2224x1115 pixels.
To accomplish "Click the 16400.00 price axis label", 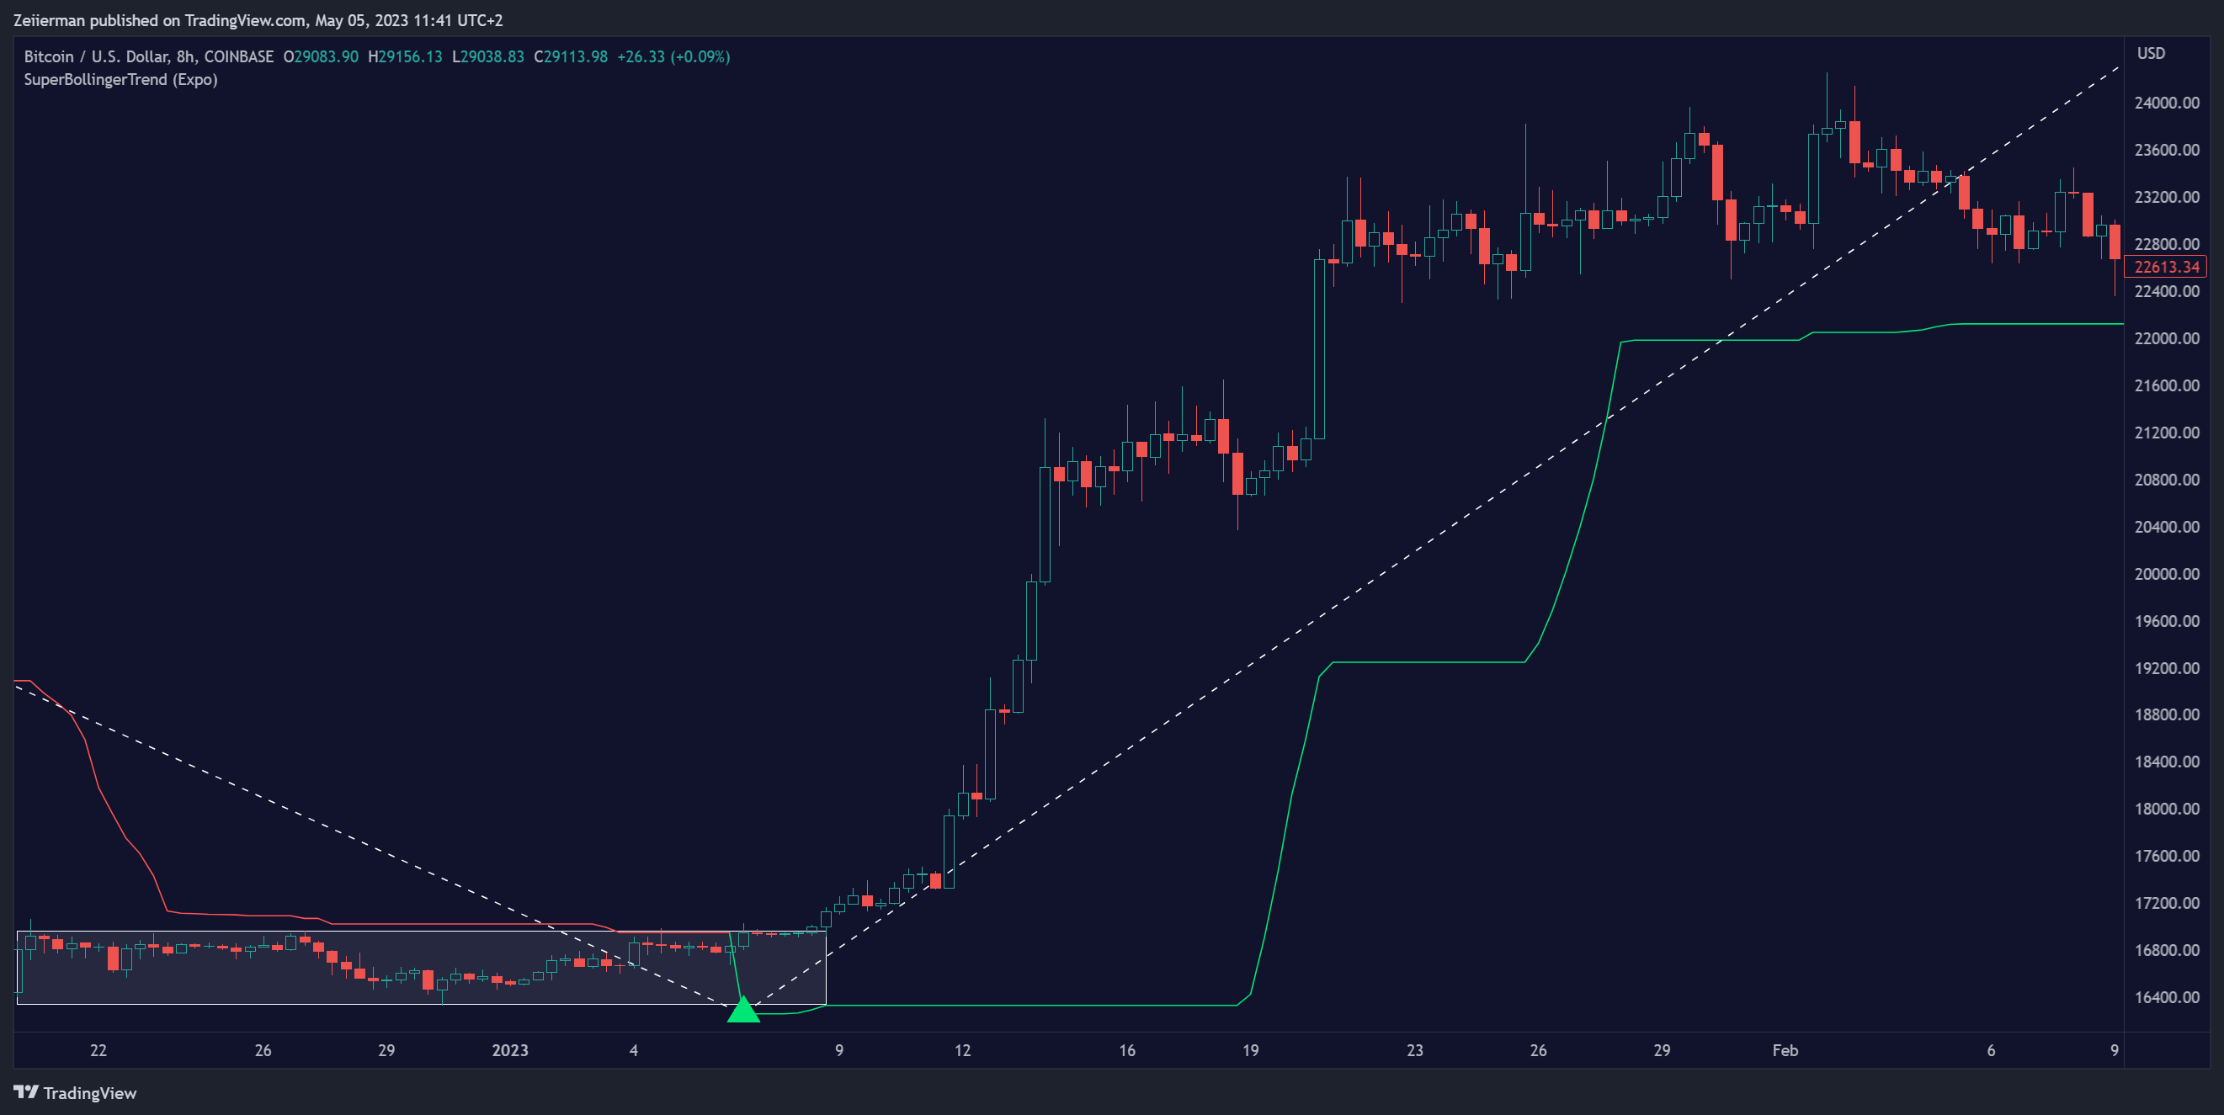I will click(2166, 997).
